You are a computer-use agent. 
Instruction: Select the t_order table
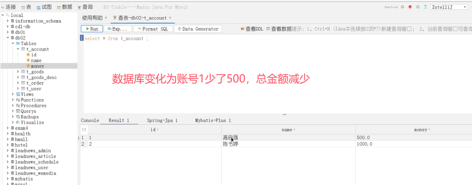pyautogui.click(x=35, y=83)
